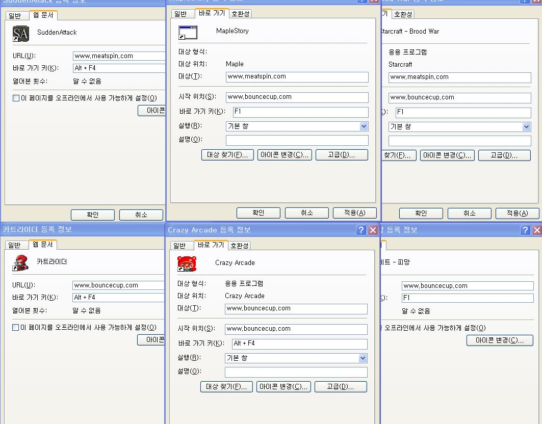Click the SuddenAttack SA shortcut icon
542x424 pixels.
(21, 34)
